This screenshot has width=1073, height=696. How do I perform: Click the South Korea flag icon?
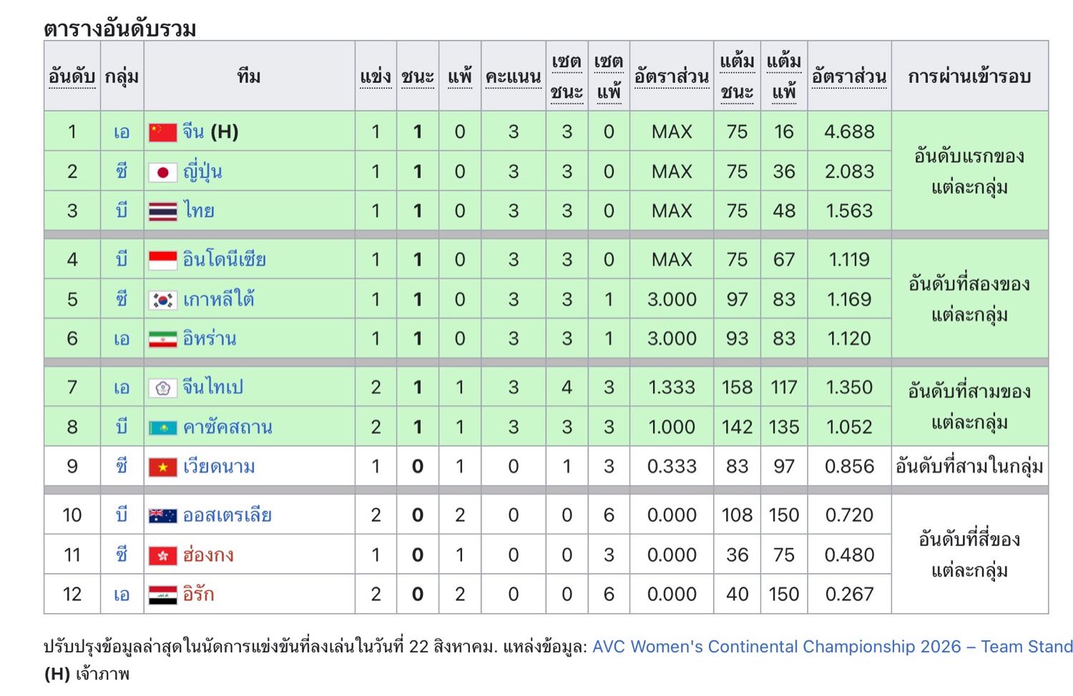coord(162,300)
